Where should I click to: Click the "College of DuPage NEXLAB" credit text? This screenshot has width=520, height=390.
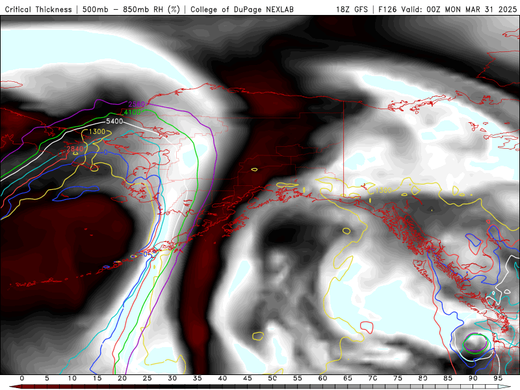pyautogui.click(x=242, y=9)
